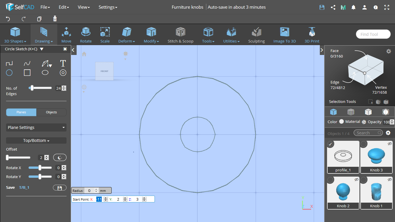Close the Circle Sketch panel
This screenshot has width=395, height=222.
(65, 49)
